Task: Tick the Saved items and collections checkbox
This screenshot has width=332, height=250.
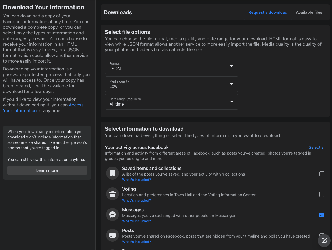Action: tap(322, 174)
